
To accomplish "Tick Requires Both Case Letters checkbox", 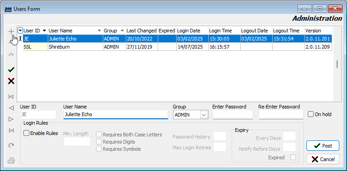I will pyautogui.click(x=99, y=135).
